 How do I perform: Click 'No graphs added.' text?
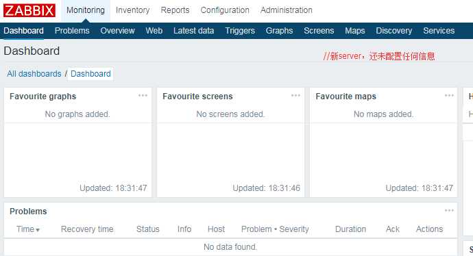point(77,114)
